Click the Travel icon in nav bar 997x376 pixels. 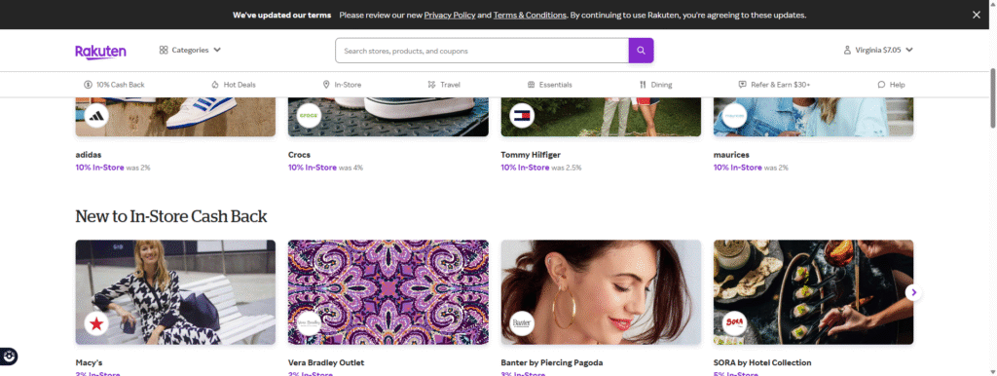click(431, 85)
